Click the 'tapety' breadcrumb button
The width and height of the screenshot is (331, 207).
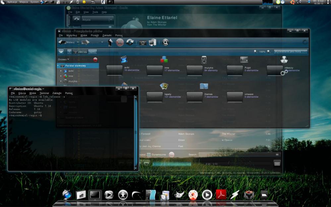point(92,52)
